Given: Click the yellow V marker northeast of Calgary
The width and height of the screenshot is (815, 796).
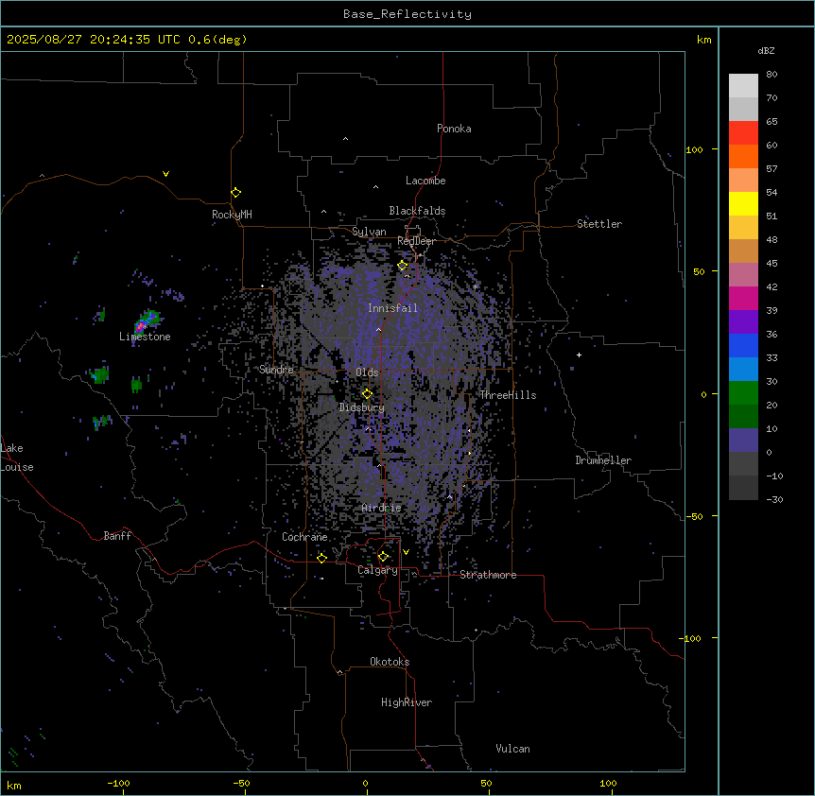Looking at the screenshot, I should click(x=406, y=552).
